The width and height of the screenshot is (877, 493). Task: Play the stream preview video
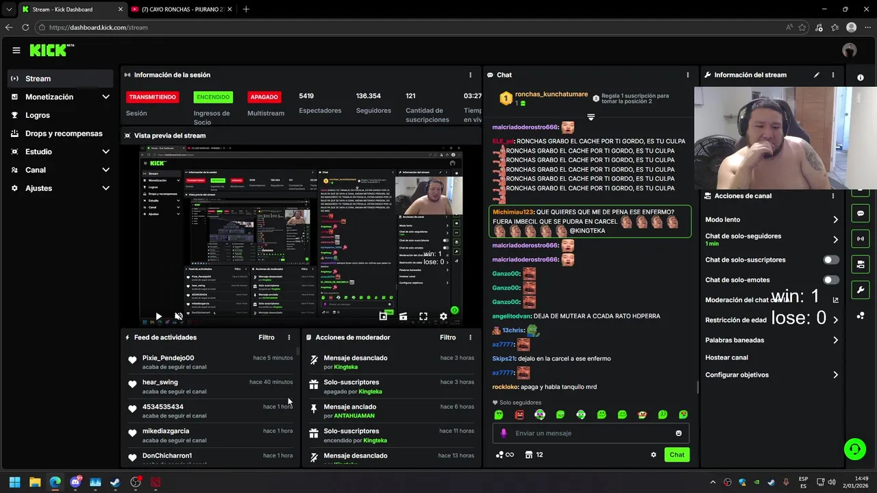tap(158, 316)
